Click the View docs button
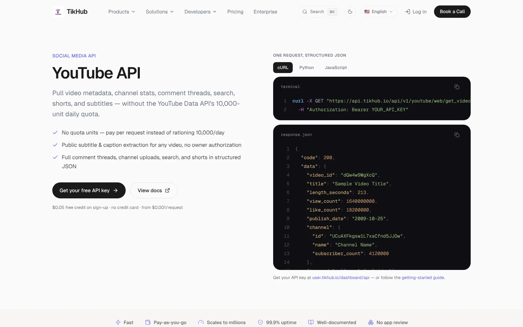Image resolution: width=523 pixels, height=327 pixels. pos(154,190)
